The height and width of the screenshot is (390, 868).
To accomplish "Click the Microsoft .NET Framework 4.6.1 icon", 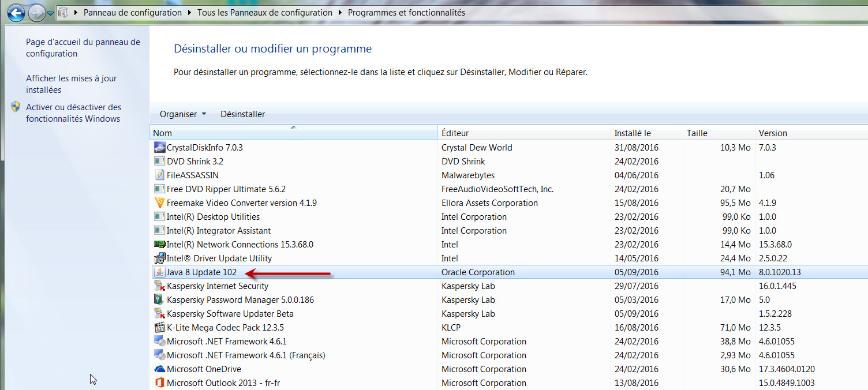I will (160, 341).
